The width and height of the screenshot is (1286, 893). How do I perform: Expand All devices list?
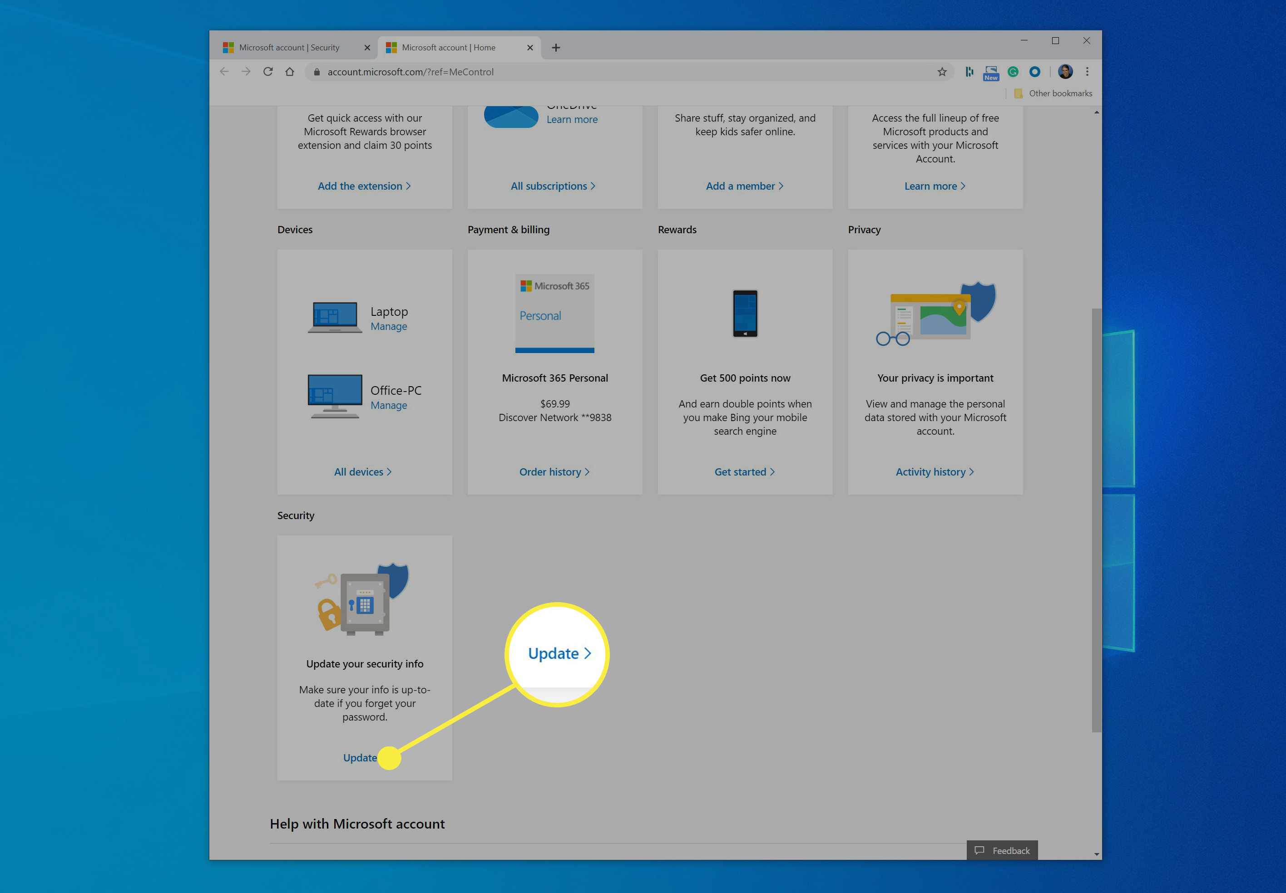click(362, 471)
